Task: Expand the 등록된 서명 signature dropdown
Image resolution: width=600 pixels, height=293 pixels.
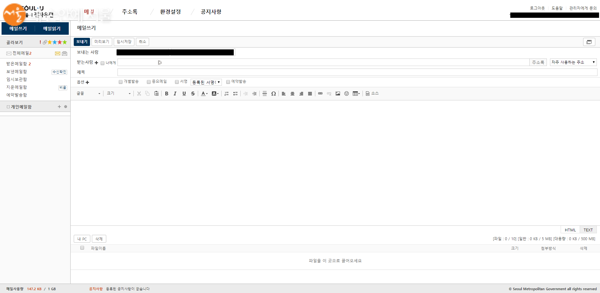Action: pos(206,82)
